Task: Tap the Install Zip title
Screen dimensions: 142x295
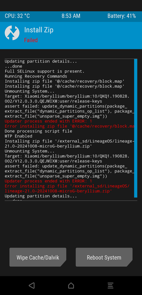Action: click(x=39, y=30)
